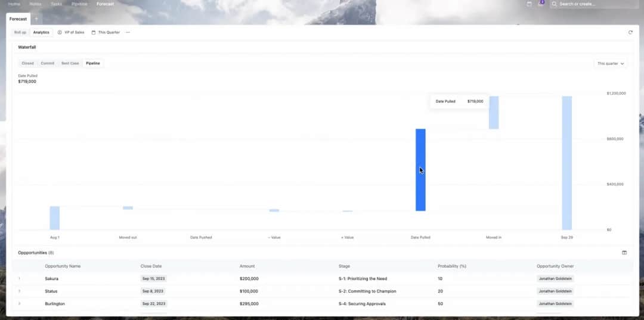Click Jonathan Goldstein owner in Sakura row
This screenshot has height=320, width=644.
(x=555, y=278)
